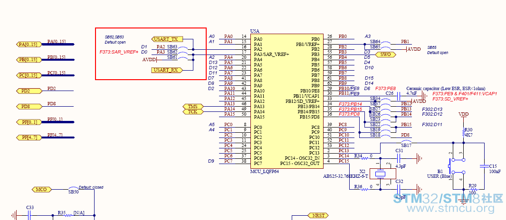Select the F302:D13 annotation
506x220 pixels.
coord(432,109)
